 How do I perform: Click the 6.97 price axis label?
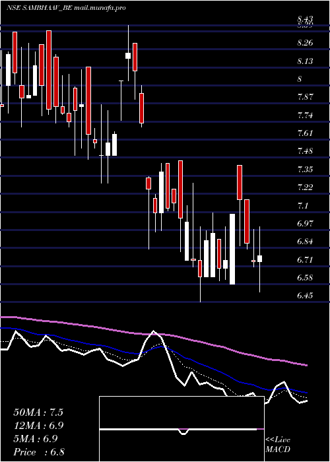coord(305,224)
